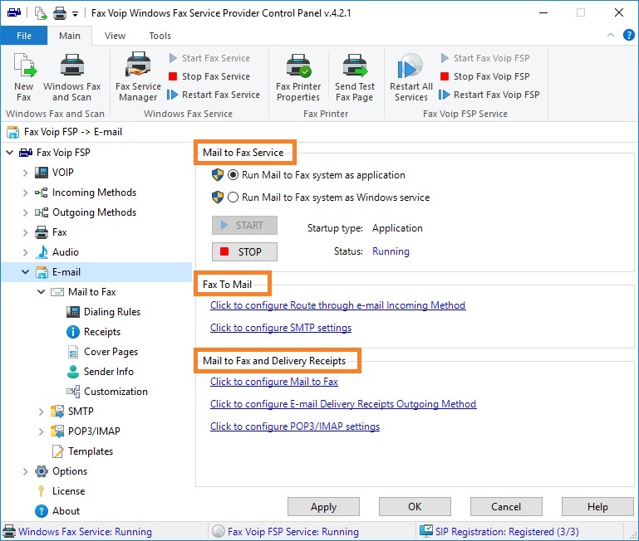Click the OK button
This screenshot has height=541, width=639.
(415, 507)
